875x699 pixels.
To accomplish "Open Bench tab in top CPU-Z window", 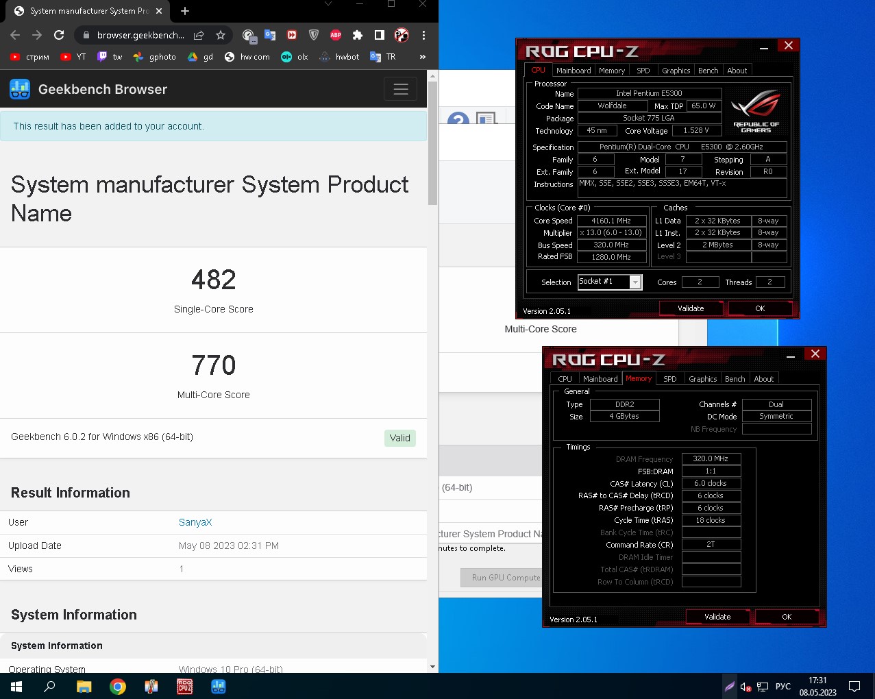I will pyautogui.click(x=708, y=71).
